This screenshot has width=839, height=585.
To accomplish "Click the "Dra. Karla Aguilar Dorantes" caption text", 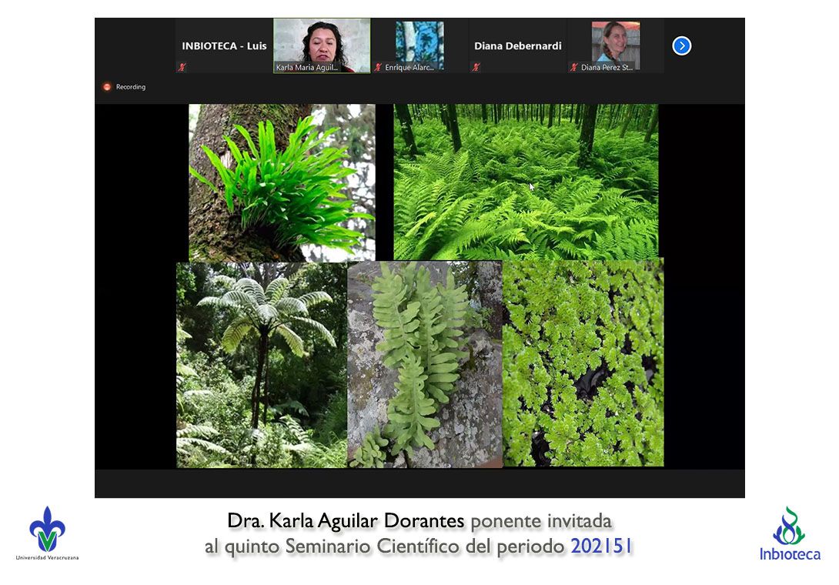I will 346,521.
